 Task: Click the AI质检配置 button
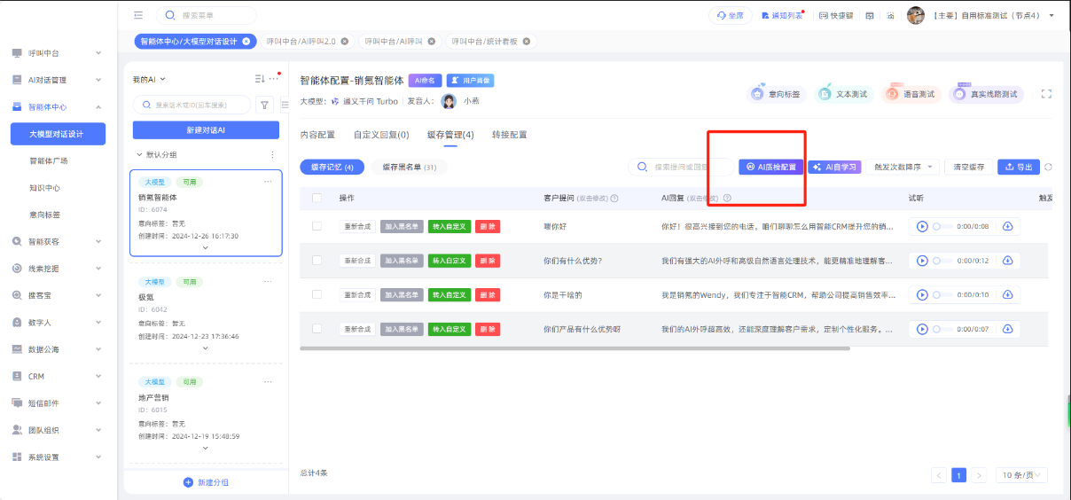770,167
